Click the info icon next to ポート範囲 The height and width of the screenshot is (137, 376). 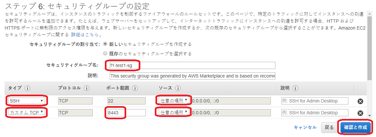click(135, 88)
